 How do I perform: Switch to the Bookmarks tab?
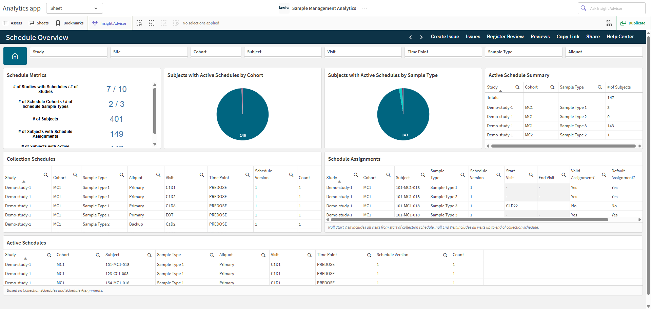pyautogui.click(x=70, y=23)
